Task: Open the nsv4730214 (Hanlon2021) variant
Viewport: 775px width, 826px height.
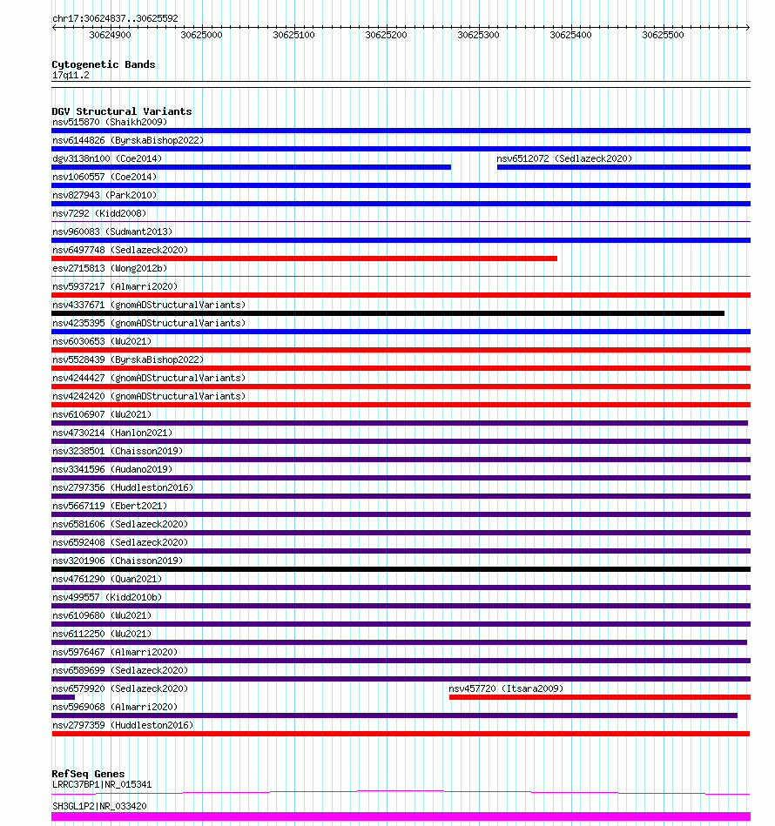Action: click(x=112, y=433)
